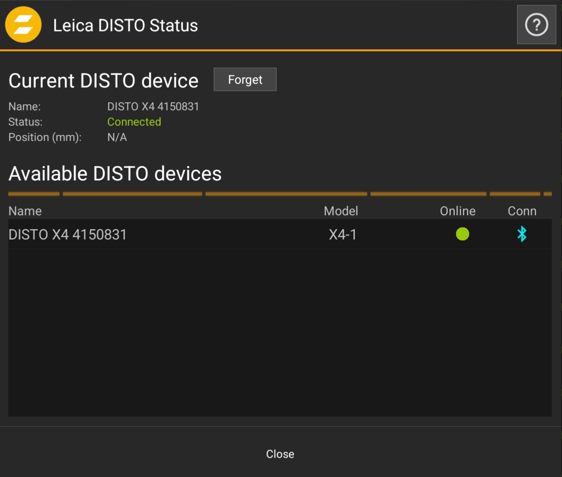Click the yellow Leica DISTO app logo

[x=23, y=25]
